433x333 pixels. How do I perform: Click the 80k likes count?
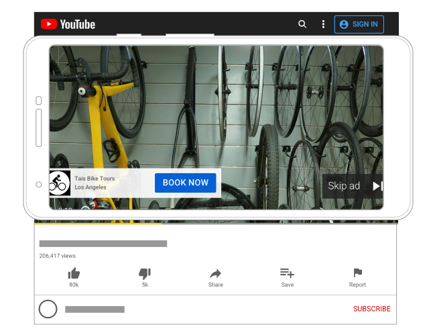(74, 285)
